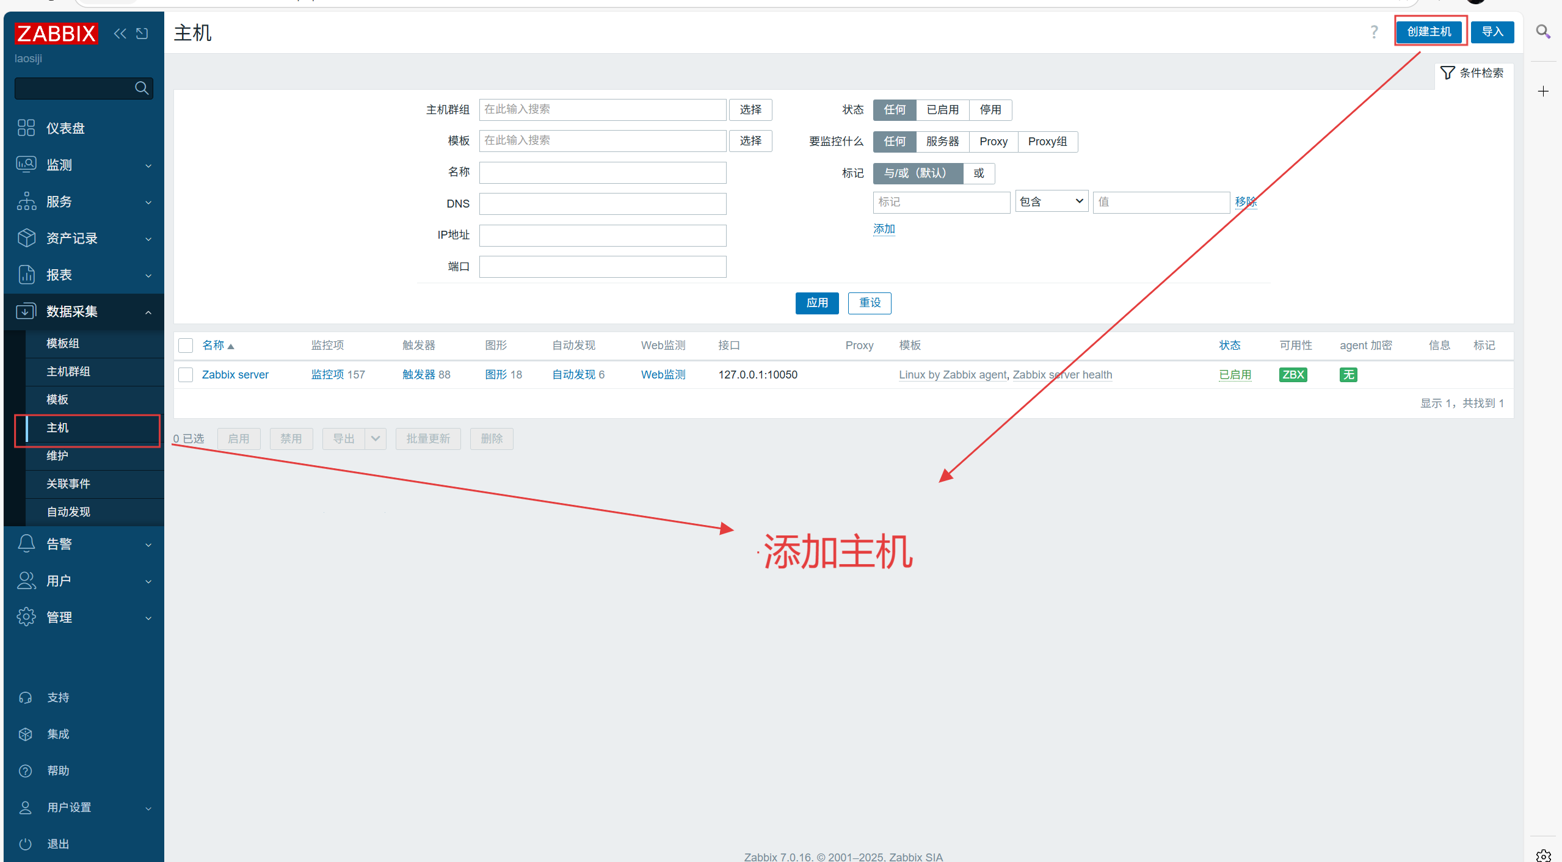The height and width of the screenshot is (862, 1562).
Task: Click 选择 button beside 模板 field
Action: point(750,141)
